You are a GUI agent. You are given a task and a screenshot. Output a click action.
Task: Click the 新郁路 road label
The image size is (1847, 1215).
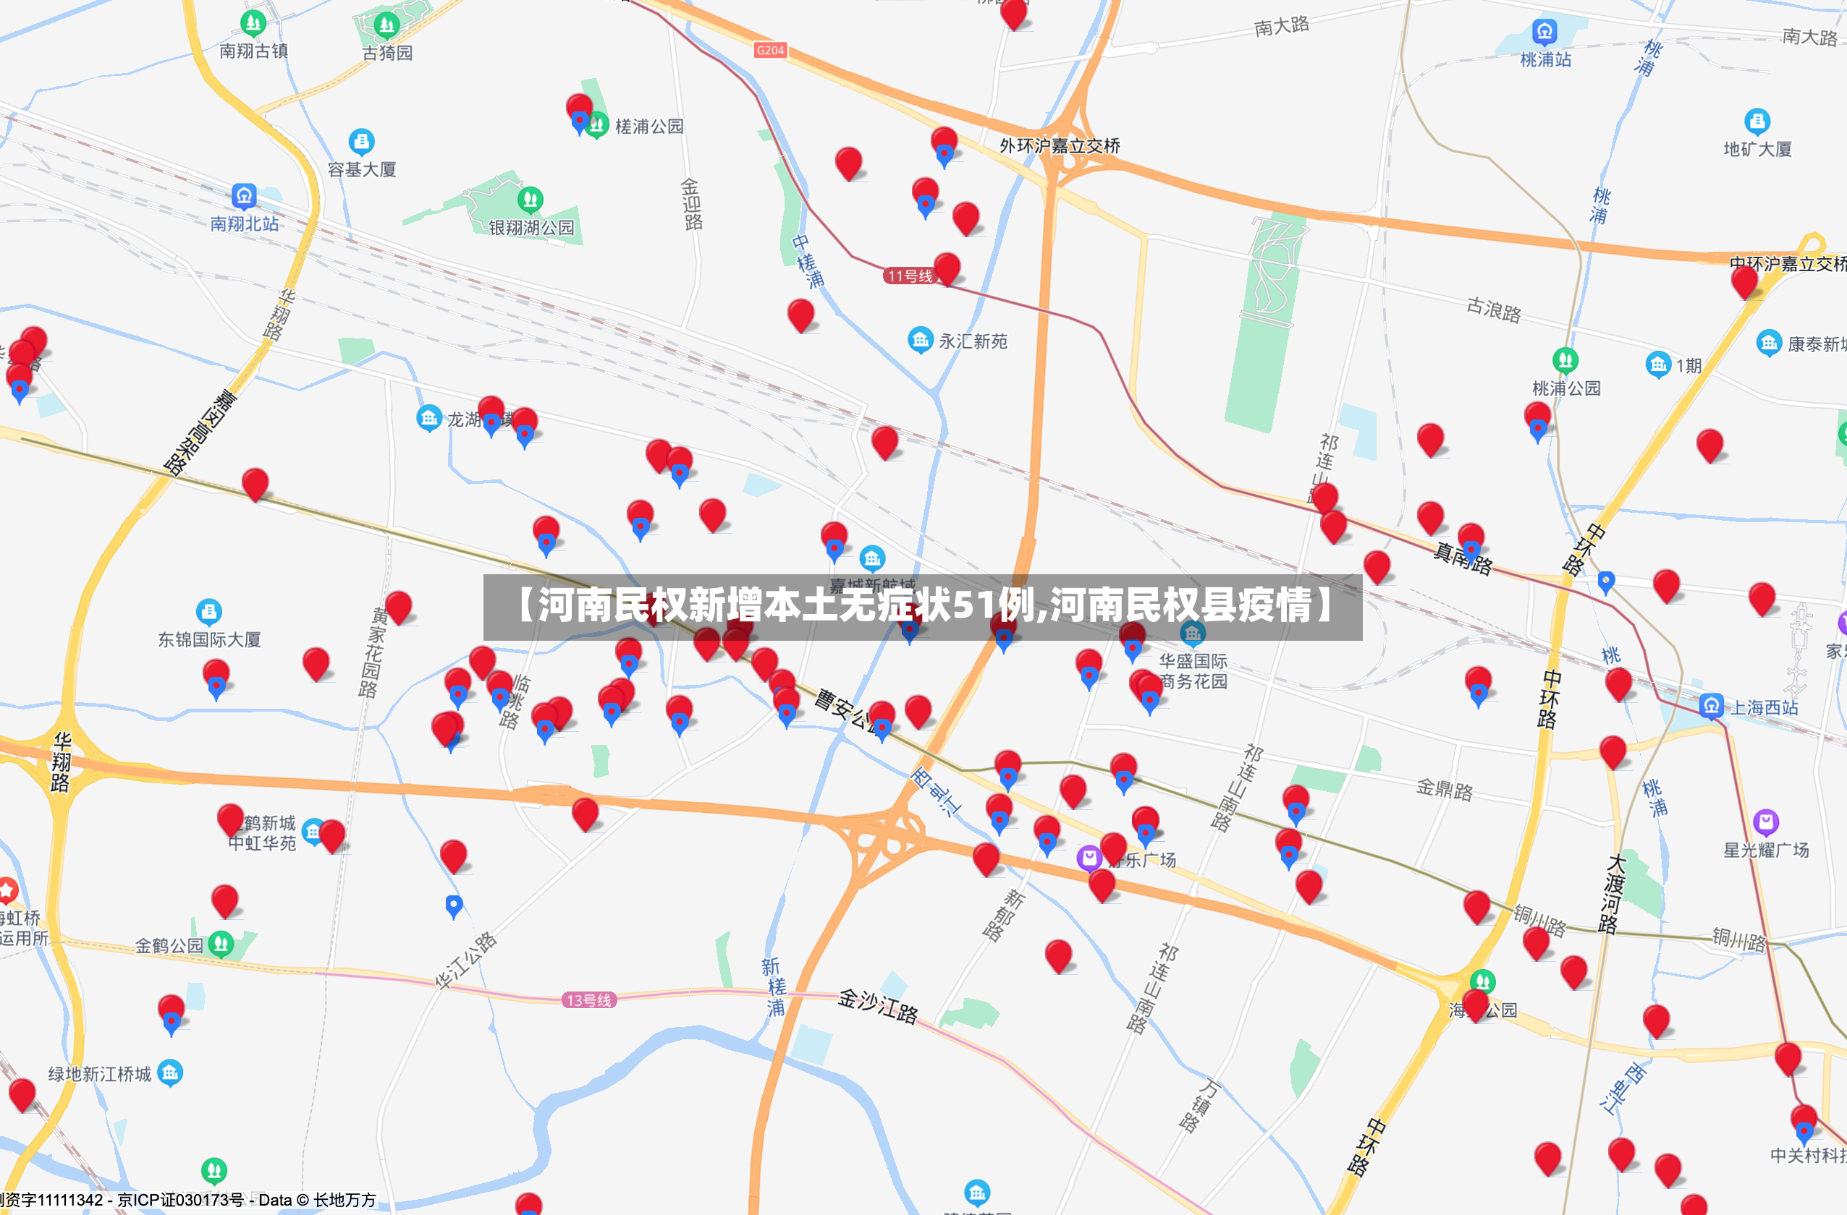[x=1003, y=915]
